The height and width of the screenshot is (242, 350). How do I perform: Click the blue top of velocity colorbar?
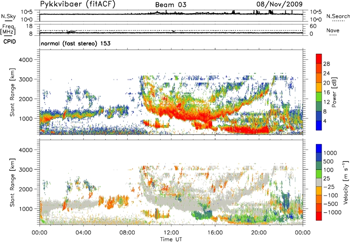319,149
